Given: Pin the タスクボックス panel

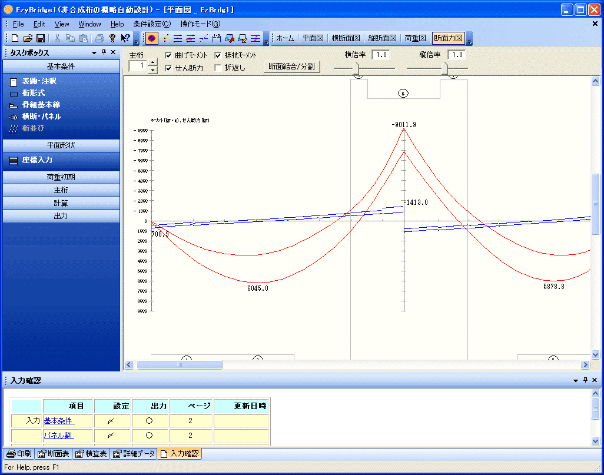Looking at the screenshot, I should (104, 52).
